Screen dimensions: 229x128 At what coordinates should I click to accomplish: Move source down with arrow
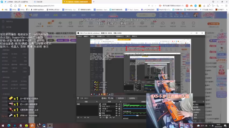pyautogui.click(x=114, y=117)
